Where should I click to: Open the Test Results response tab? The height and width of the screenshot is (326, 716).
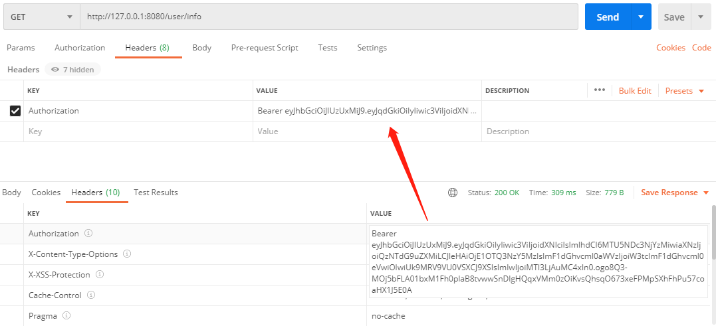pos(156,193)
